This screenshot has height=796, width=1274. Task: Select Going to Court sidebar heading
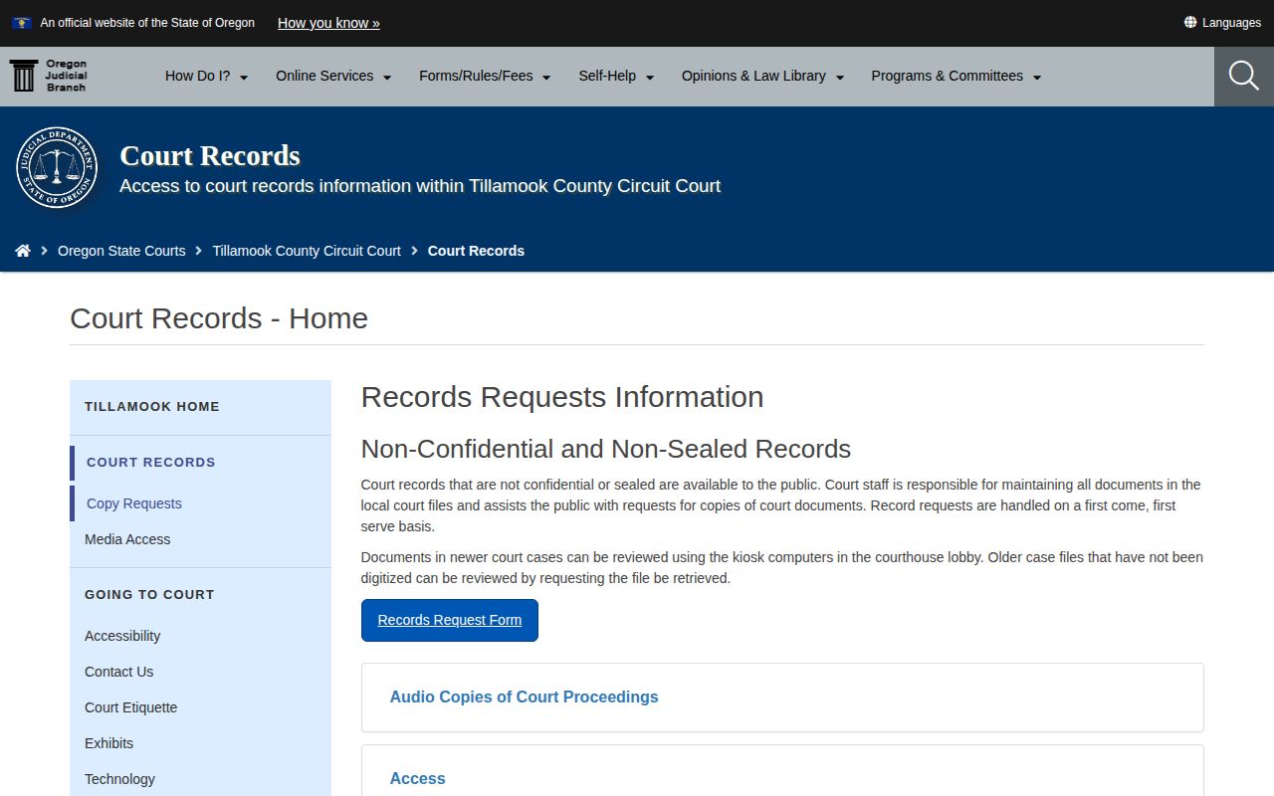pyautogui.click(x=149, y=594)
